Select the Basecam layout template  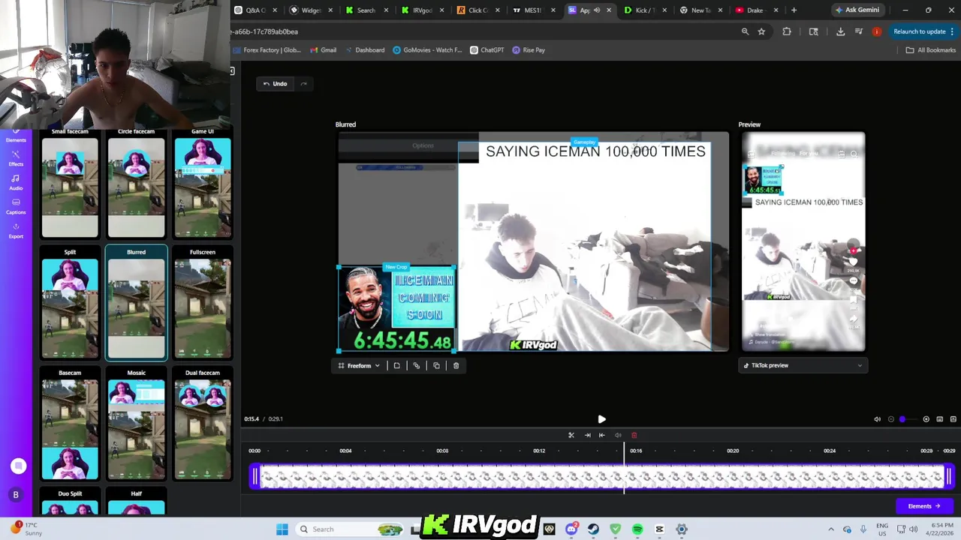coord(70,424)
